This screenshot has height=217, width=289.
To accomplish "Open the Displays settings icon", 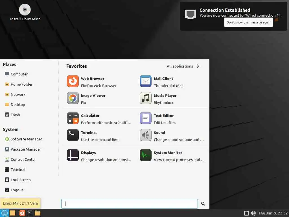I will tap(73, 155).
